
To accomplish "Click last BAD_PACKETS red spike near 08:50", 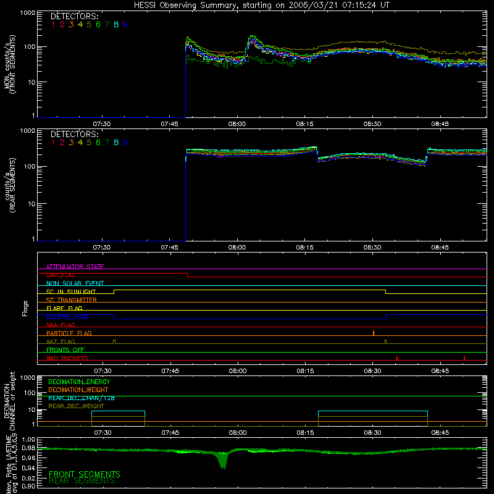I will [464, 358].
